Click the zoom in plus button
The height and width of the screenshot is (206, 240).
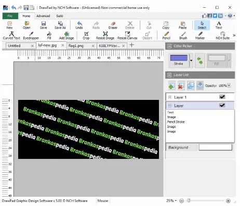228,201
